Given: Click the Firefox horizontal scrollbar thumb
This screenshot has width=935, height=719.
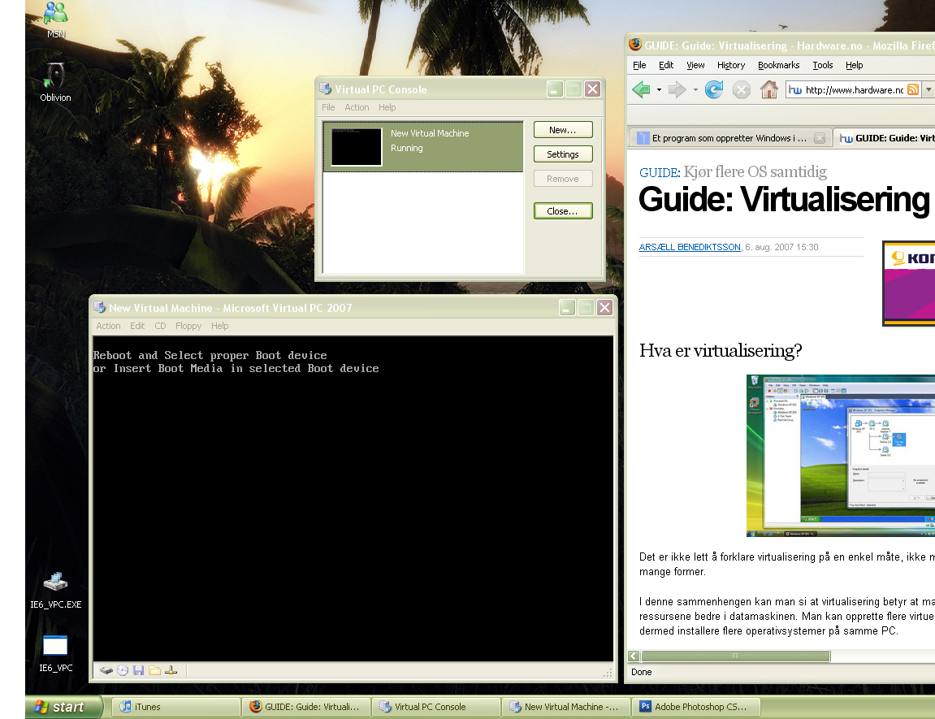Looking at the screenshot, I should 735,656.
